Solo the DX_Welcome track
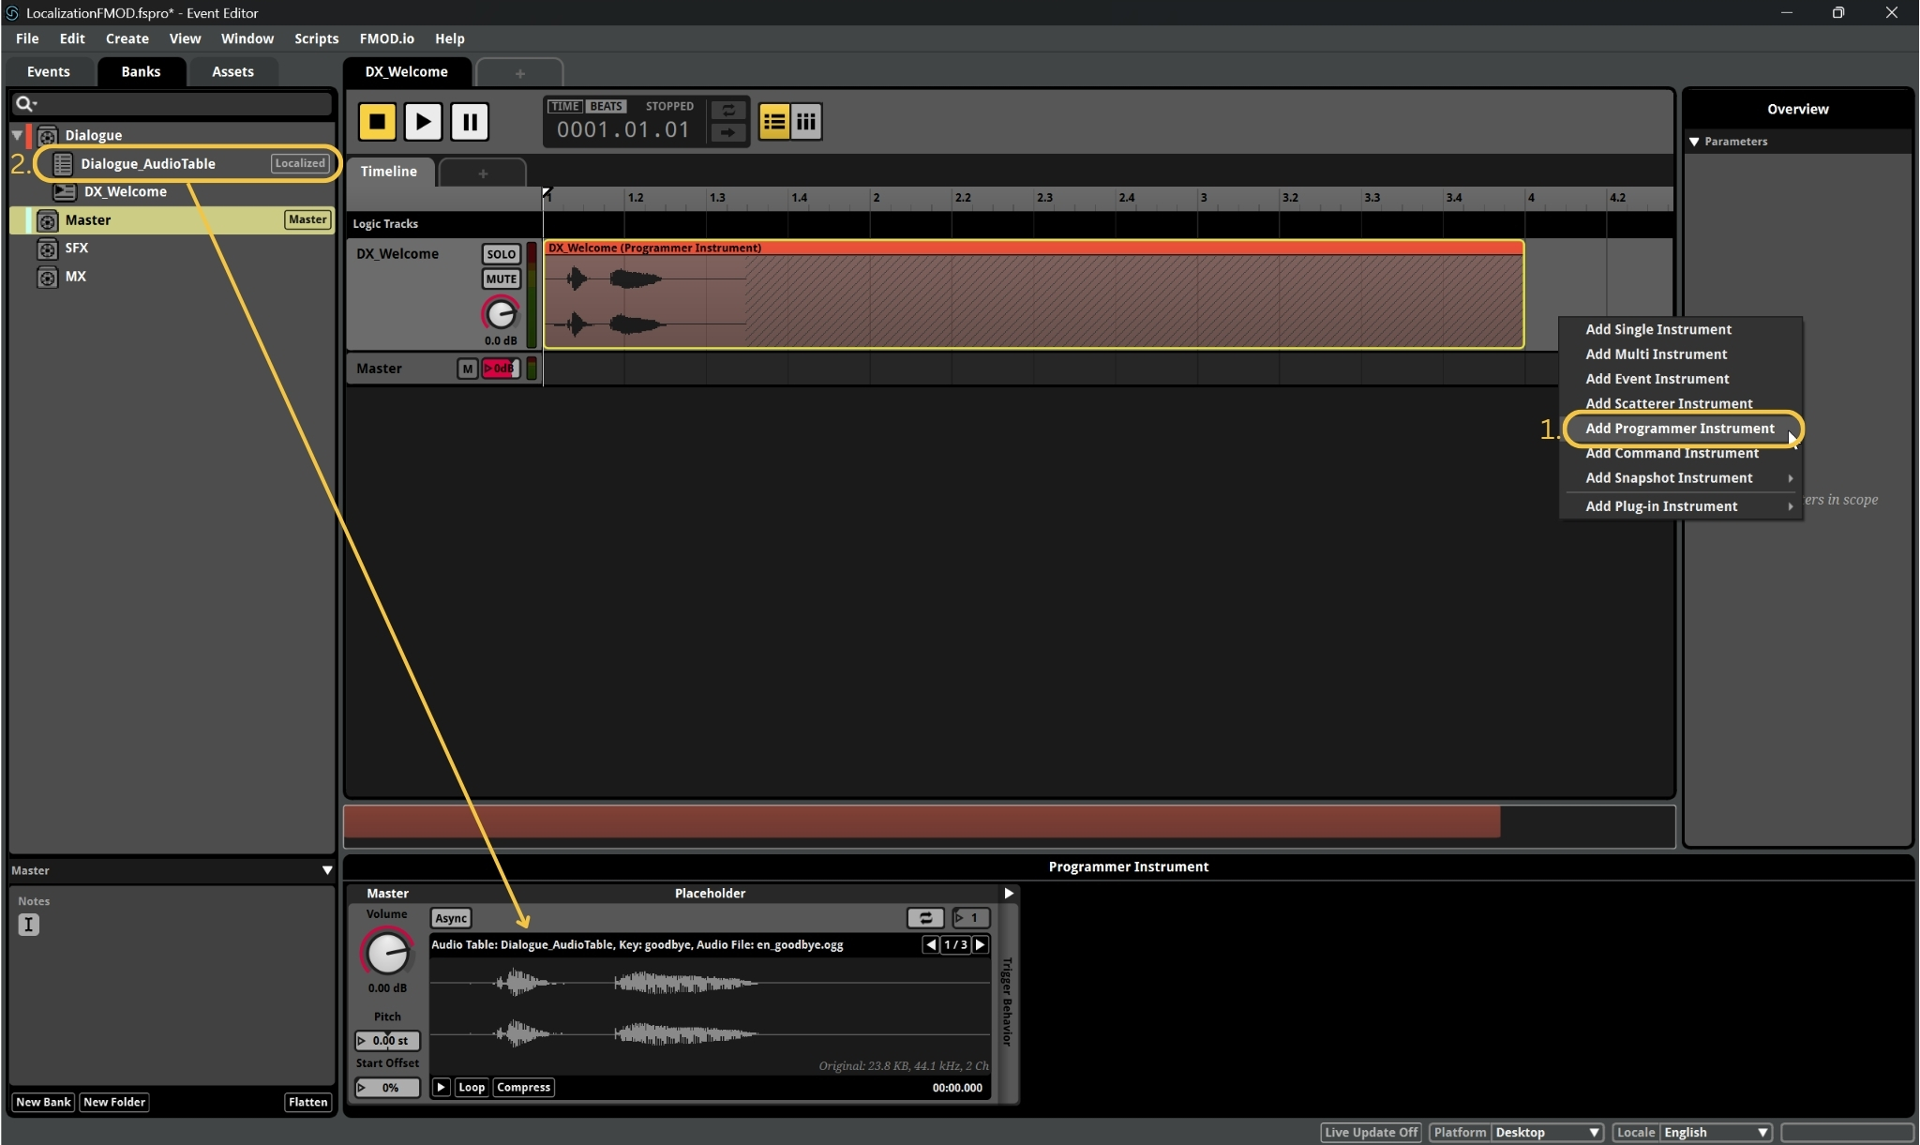Image resolution: width=1920 pixels, height=1145 pixels. (501, 254)
